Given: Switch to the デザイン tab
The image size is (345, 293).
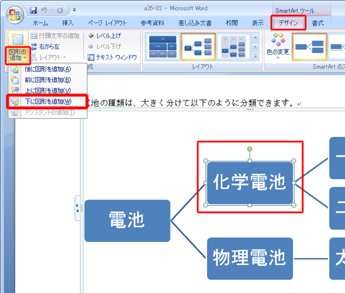Looking at the screenshot, I should (x=288, y=23).
